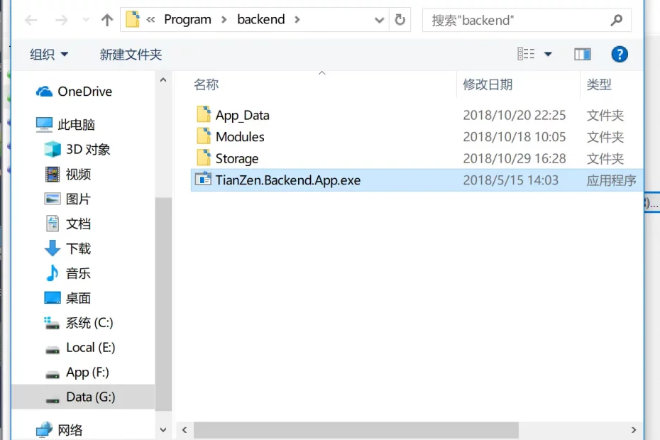The width and height of the screenshot is (660, 440).
Task: Click 新建文件夹 button
Action: click(x=131, y=54)
